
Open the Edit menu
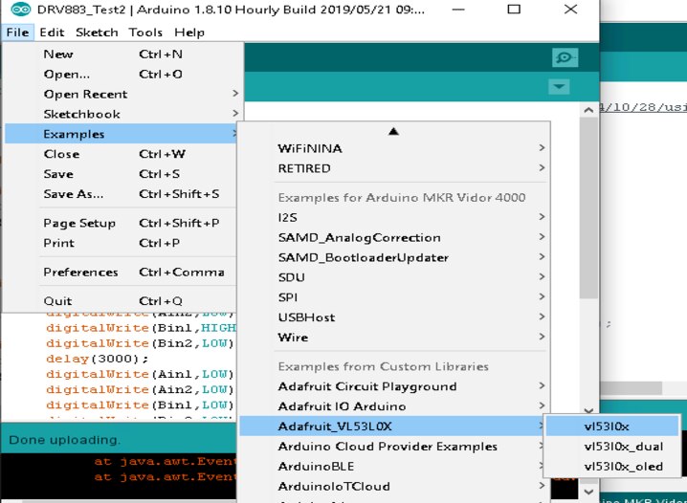52,32
